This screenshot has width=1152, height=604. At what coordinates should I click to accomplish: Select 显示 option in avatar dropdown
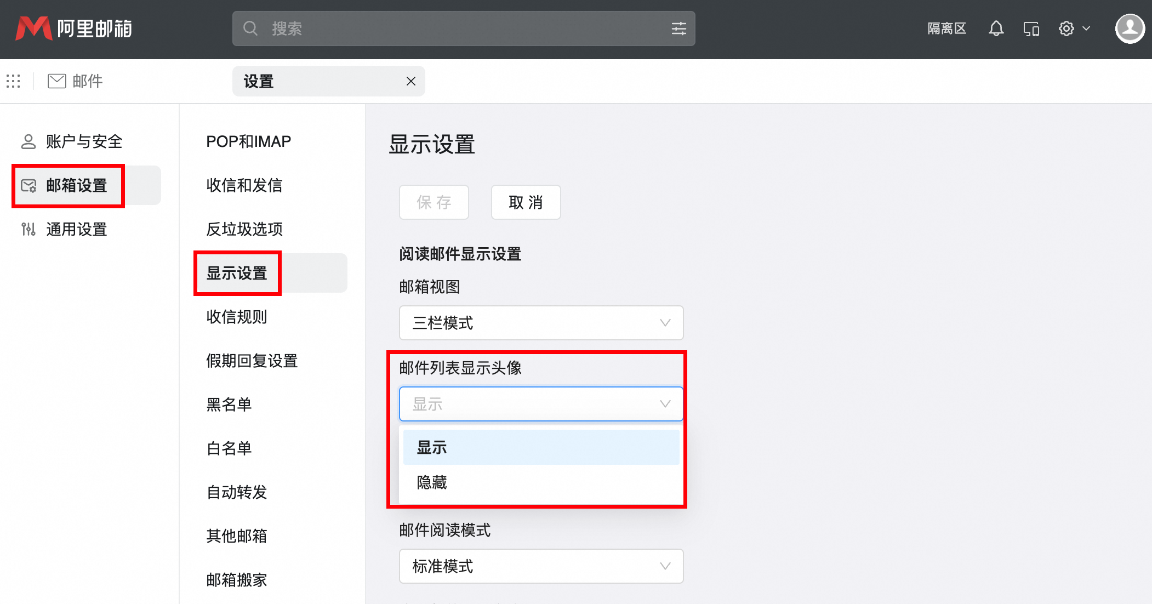point(432,447)
